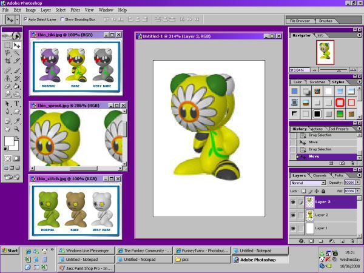Toggle Show Bounding Box checkbox
The height and width of the screenshot is (273, 364).
tap(62, 19)
